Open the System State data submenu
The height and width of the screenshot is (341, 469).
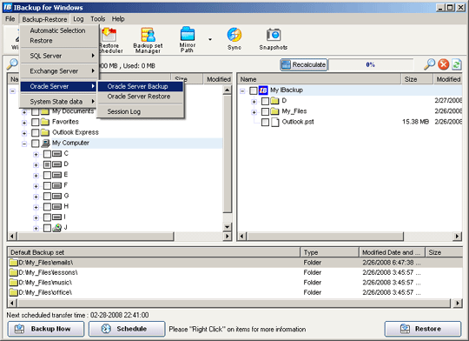pos(59,102)
